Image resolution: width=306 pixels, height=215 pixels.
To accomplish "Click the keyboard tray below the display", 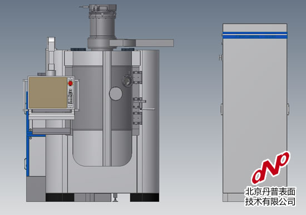I will pyautogui.click(x=52, y=117).
